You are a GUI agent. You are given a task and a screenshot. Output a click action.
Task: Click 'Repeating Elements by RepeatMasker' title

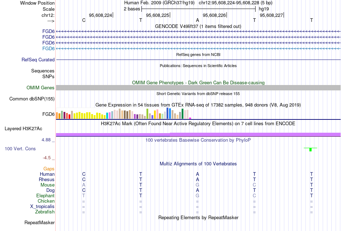coord(198,217)
